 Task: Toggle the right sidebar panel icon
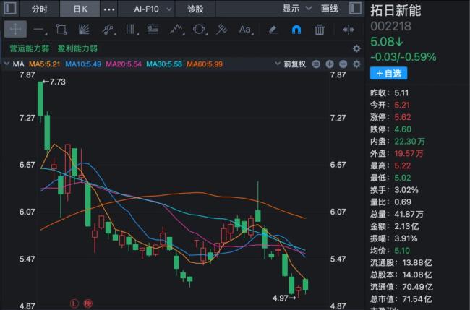(355, 8)
